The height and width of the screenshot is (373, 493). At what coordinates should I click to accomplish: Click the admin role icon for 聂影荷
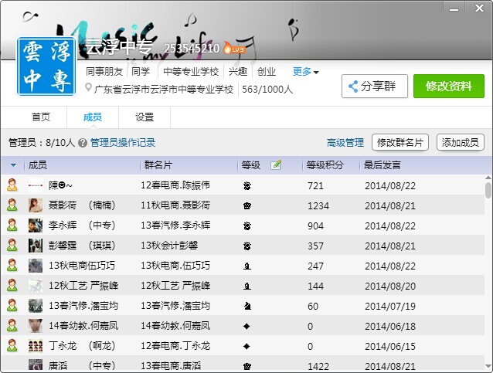tap(12, 205)
